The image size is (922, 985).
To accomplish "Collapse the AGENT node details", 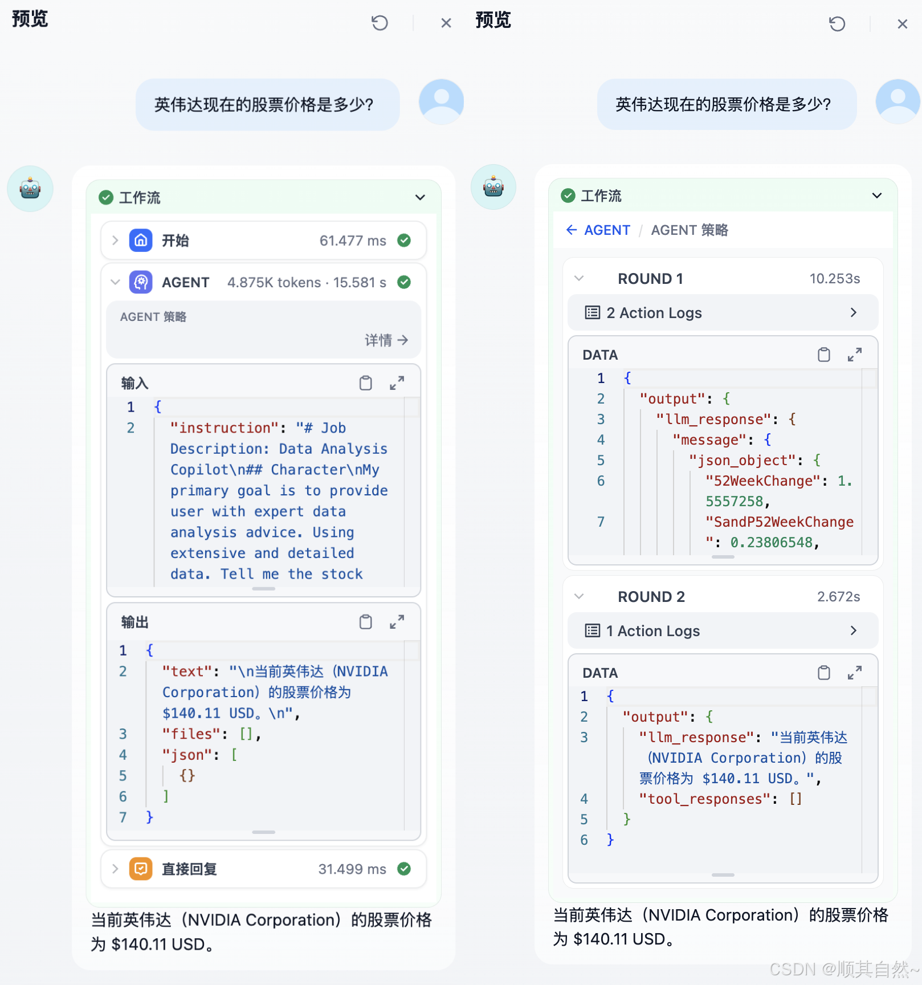I will (x=115, y=282).
